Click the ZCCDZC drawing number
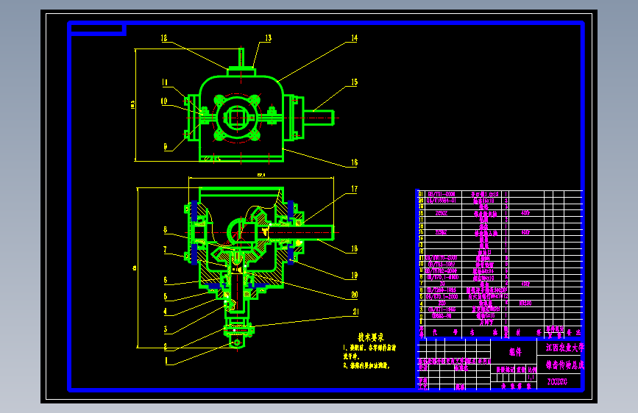 click(x=557, y=381)
